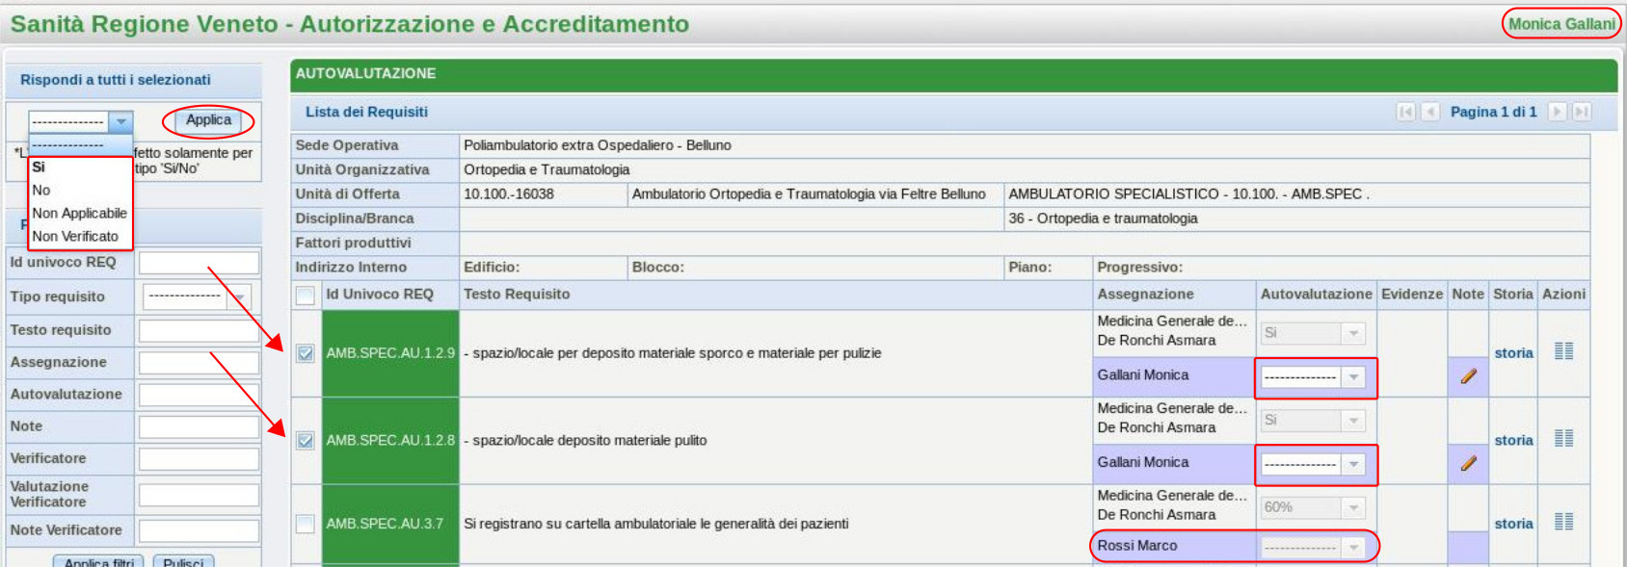This screenshot has width=1627, height=567.
Task: Edit note pencil for AMB.SPEC.AU.1.2.8
Action: (x=1468, y=463)
